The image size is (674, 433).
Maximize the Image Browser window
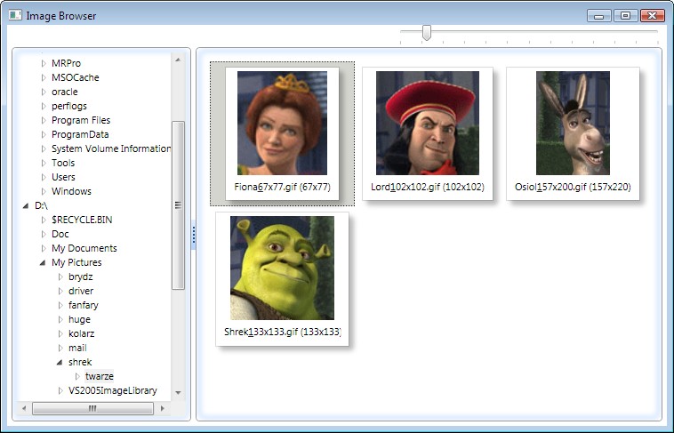(x=625, y=16)
